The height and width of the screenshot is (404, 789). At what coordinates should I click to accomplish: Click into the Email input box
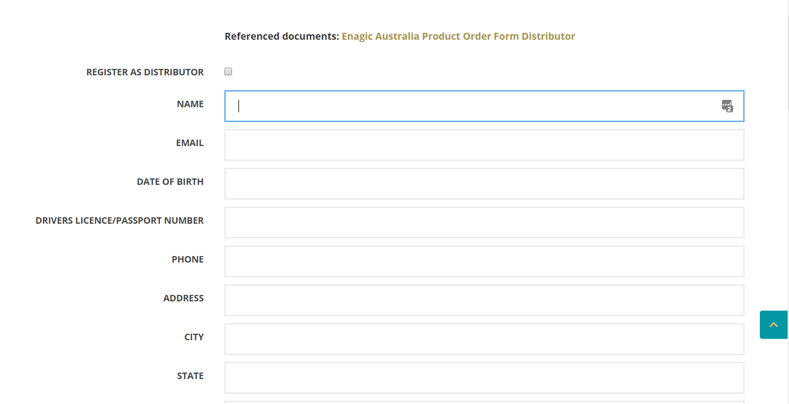click(x=484, y=145)
